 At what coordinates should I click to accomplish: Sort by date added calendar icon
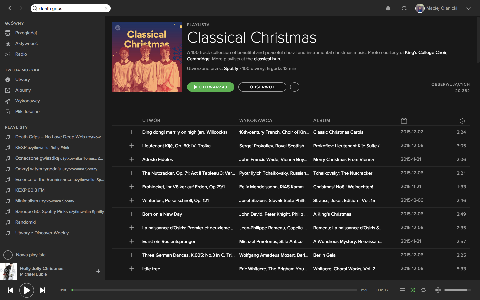point(404,121)
